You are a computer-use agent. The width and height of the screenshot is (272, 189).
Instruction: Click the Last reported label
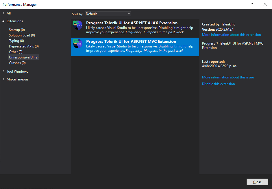[213, 62]
